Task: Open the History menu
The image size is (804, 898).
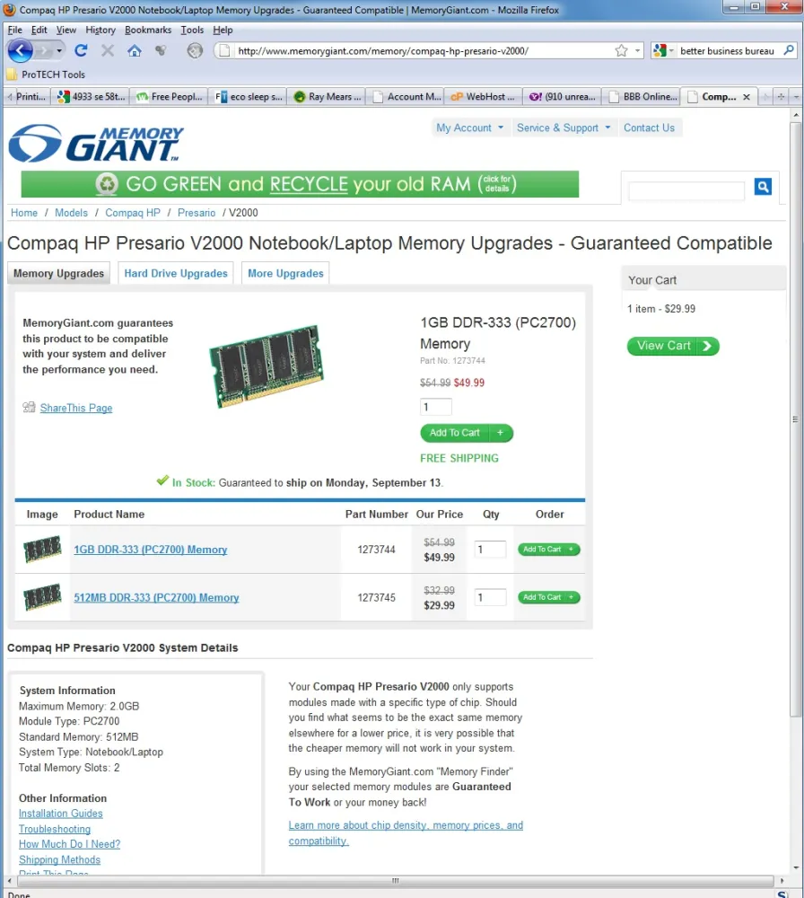Action: (x=100, y=30)
